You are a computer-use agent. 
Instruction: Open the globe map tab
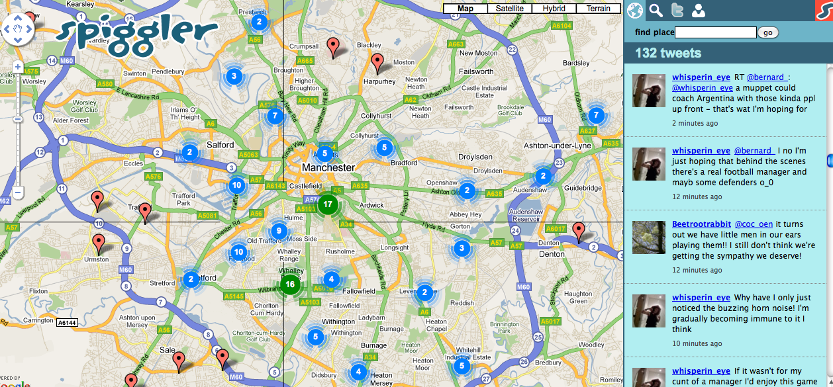[x=635, y=10]
